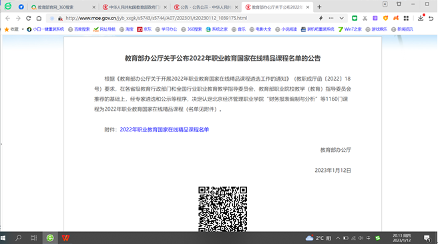Close the 公告 - 公告公示 tab
This screenshot has height=244, width=438.
tap(236, 7)
